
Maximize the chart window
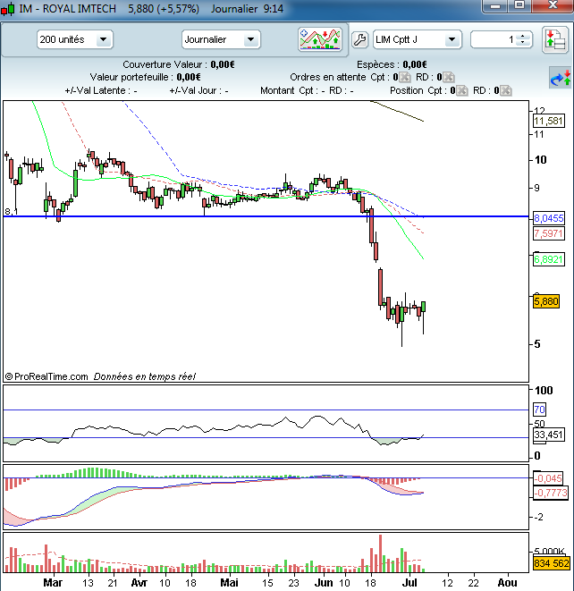(519, 5)
